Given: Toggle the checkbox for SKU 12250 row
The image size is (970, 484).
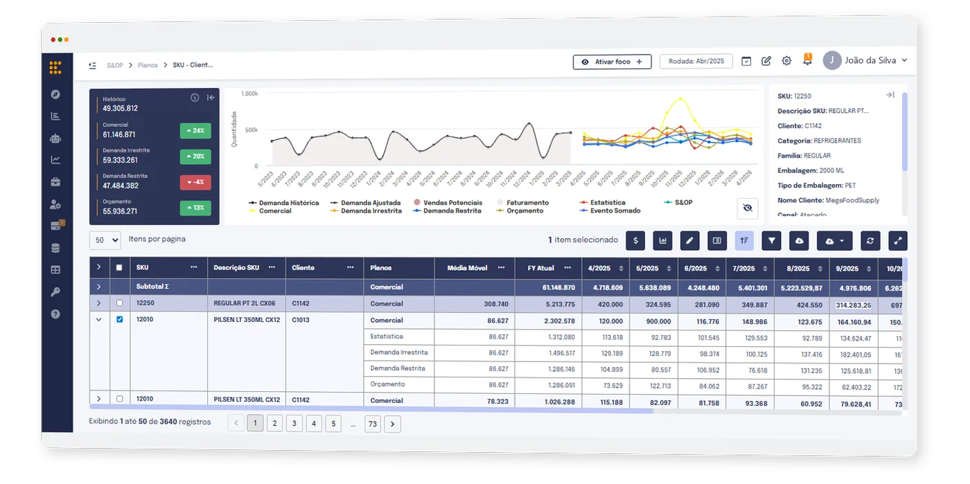Looking at the screenshot, I should [120, 303].
